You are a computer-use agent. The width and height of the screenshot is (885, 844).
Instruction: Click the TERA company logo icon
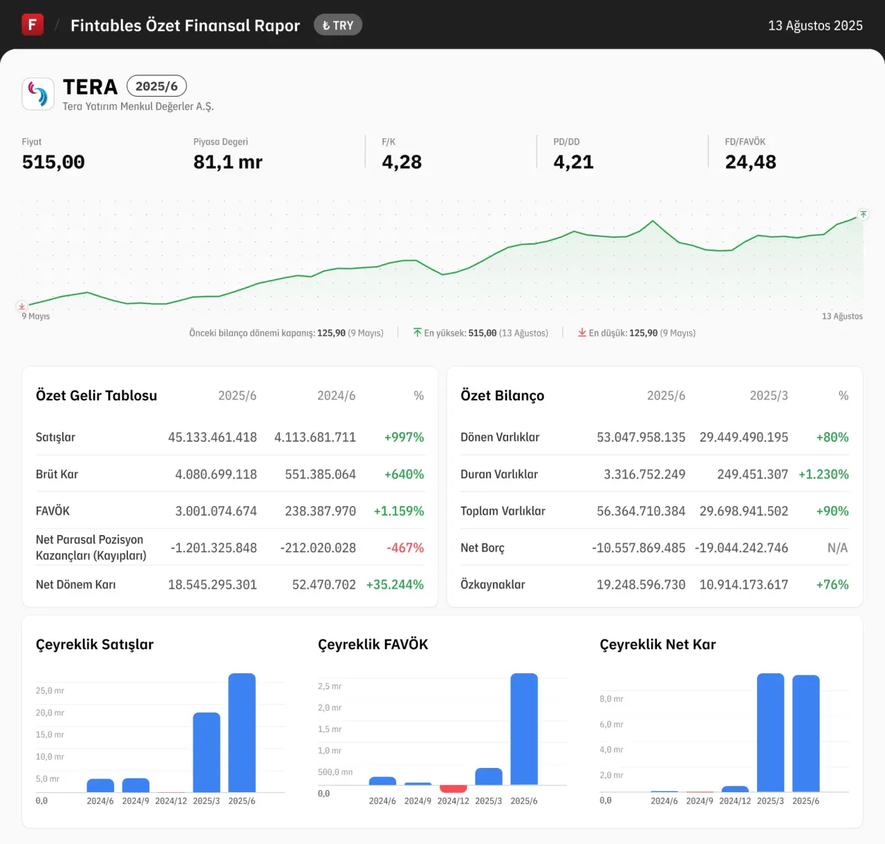[x=38, y=93]
